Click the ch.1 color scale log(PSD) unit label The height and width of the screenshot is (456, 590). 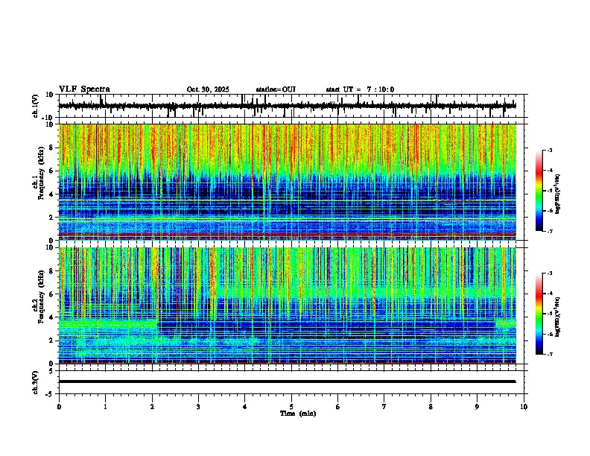(x=558, y=194)
